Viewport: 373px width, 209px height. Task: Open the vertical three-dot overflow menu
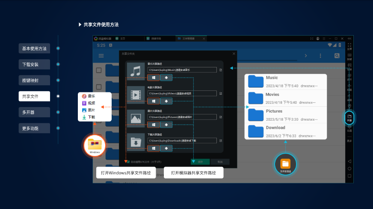coord(320,56)
